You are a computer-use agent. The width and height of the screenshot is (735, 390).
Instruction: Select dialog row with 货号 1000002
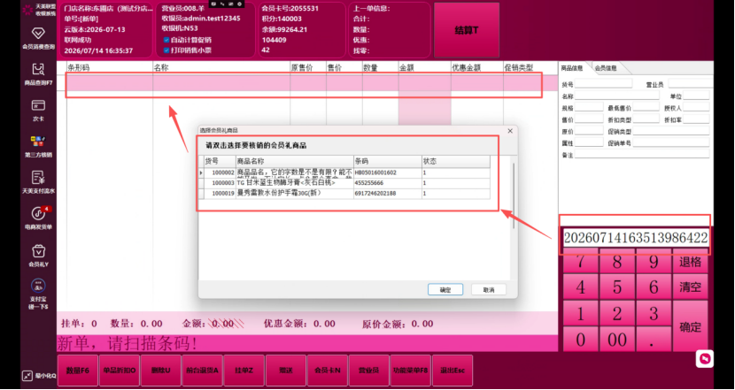[x=344, y=172]
